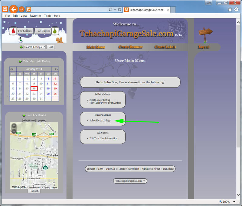Open the zoom level dropdown arrow
The image size is (242, 206).
tap(234, 201)
